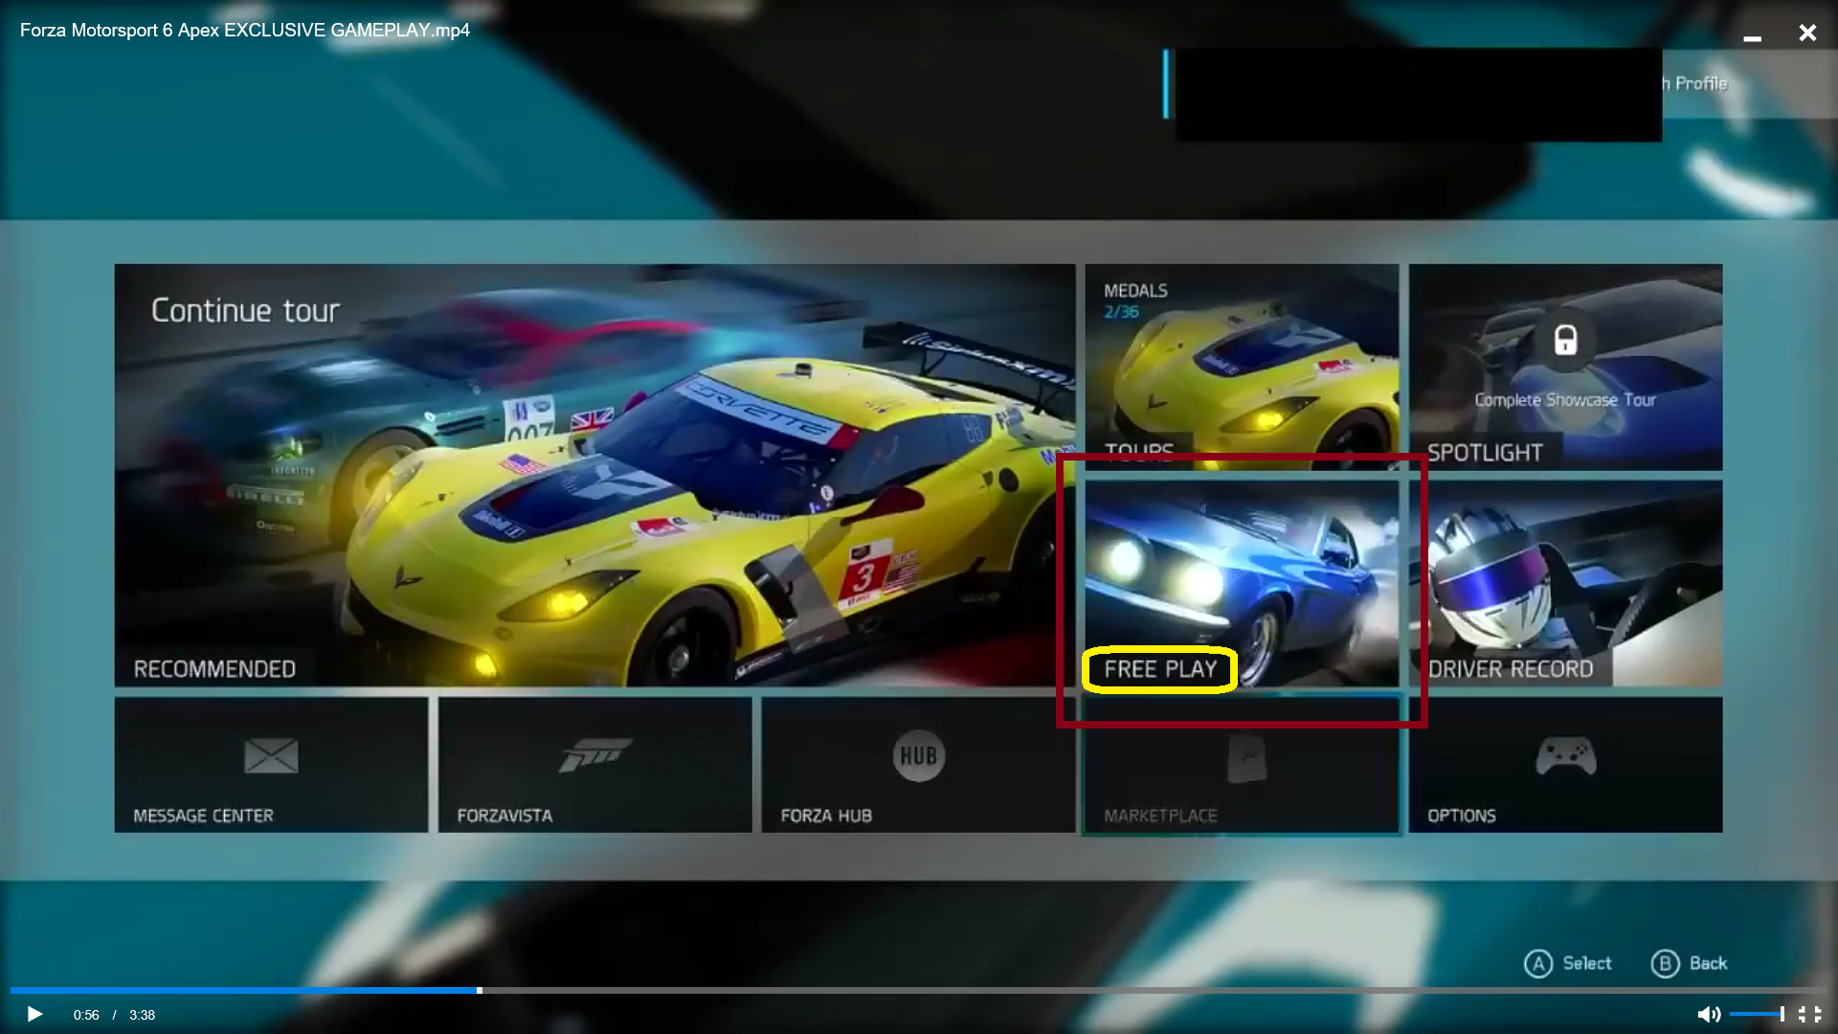
Task: Open the Forza Hub icon
Action: click(919, 755)
